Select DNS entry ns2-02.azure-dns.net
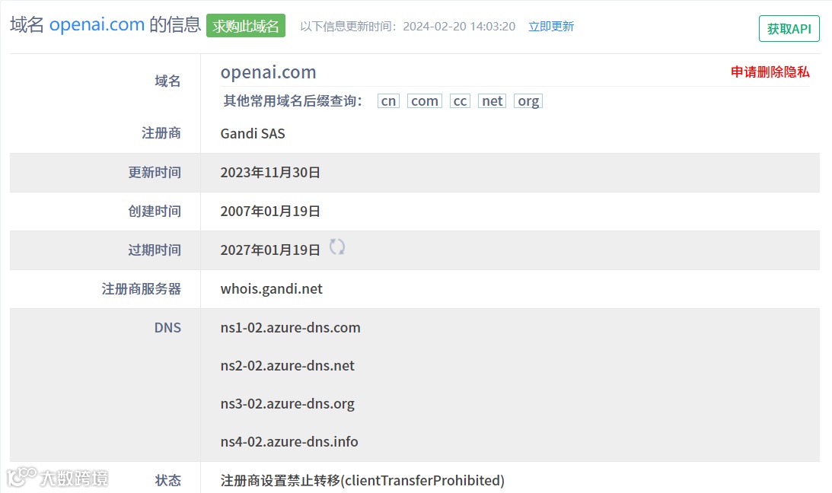 tap(287, 366)
